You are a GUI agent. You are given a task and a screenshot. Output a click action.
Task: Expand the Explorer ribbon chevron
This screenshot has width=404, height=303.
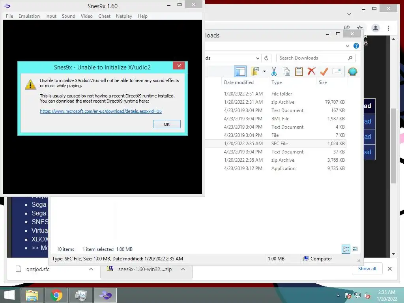pyautogui.click(x=347, y=46)
